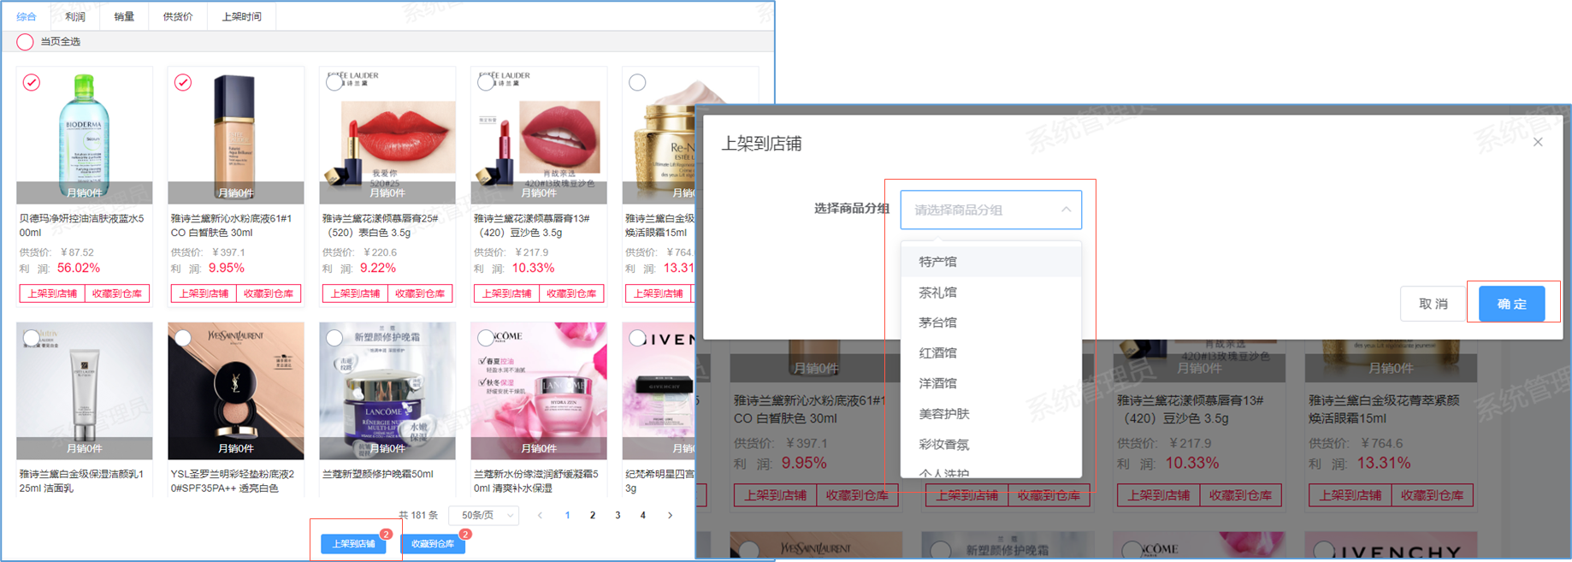Toggle the 当页全选 select-all circle

(x=25, y=41)
